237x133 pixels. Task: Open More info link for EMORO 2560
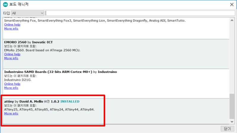pos(11,58)
